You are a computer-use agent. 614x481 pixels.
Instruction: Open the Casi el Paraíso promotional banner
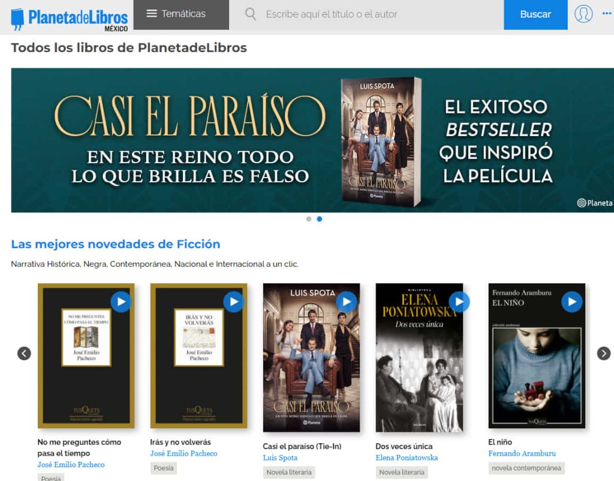coord(312,140)
